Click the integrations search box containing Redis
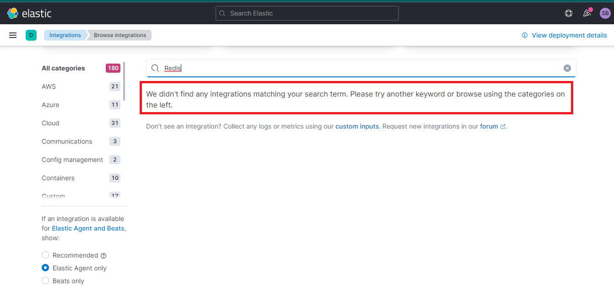614x285 pixels. pyautogui.click(x=361, y=68)
